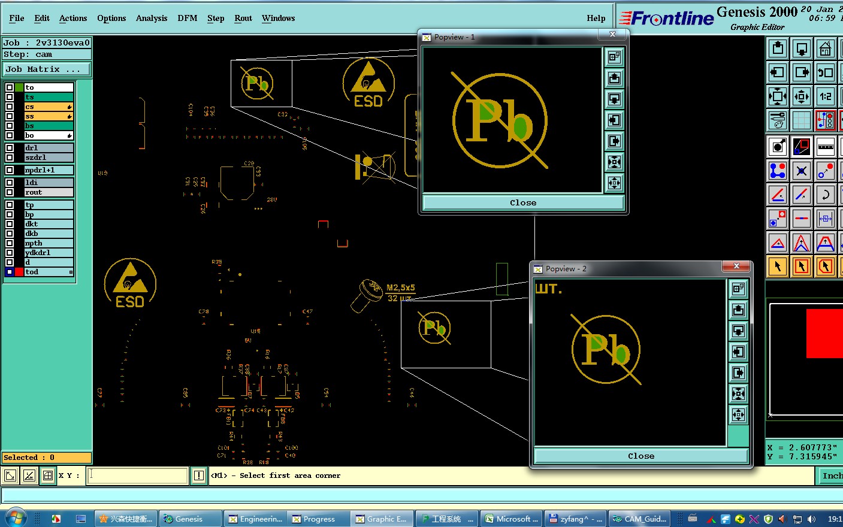
Task: Open the Edit menu
Action: pyautogui.click(x=42, y=18)
